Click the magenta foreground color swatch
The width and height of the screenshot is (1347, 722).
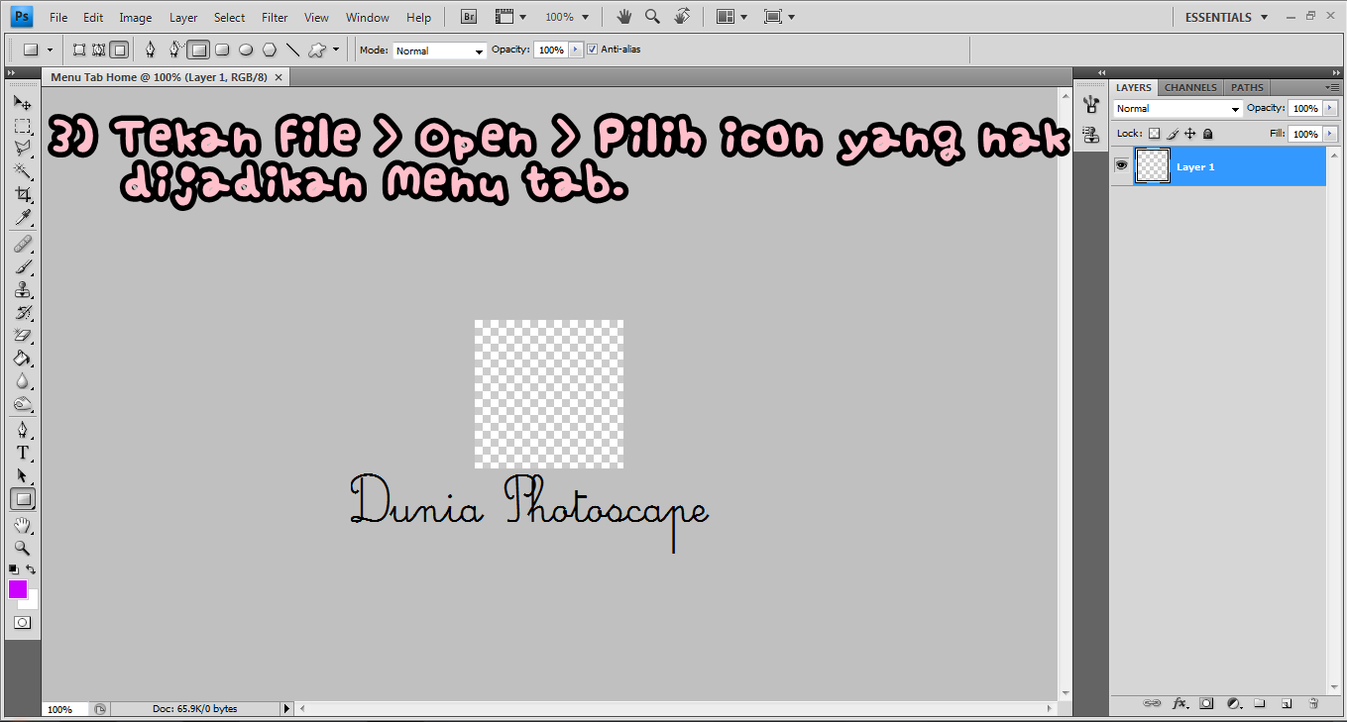[x=18, y=589]
